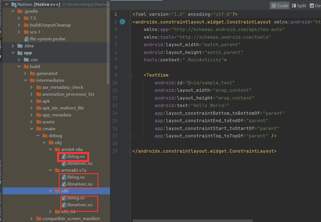This screenshot has width=321, height=222.
Task: Select the debug folder name
Action: (55, 136)
